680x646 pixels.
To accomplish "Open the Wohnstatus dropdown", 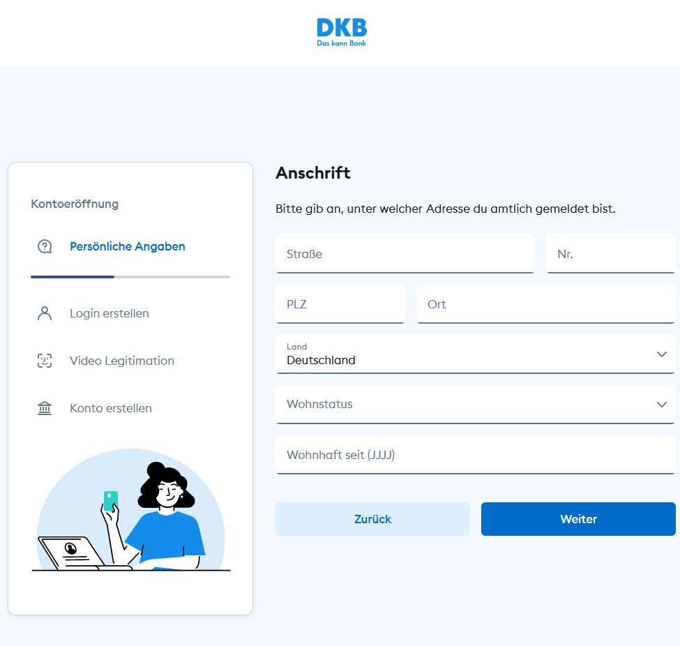I will click(x=476, y=405).
